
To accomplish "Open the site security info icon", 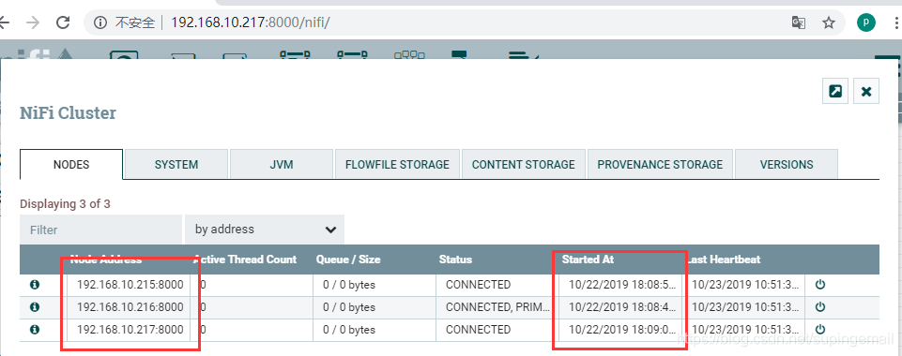I will (100, 22).
